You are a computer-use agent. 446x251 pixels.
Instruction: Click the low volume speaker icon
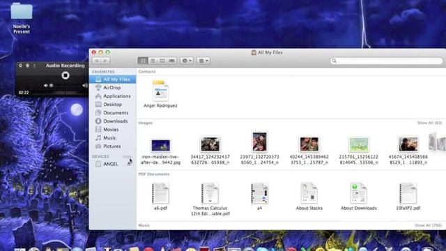click(x=45, y=85)
